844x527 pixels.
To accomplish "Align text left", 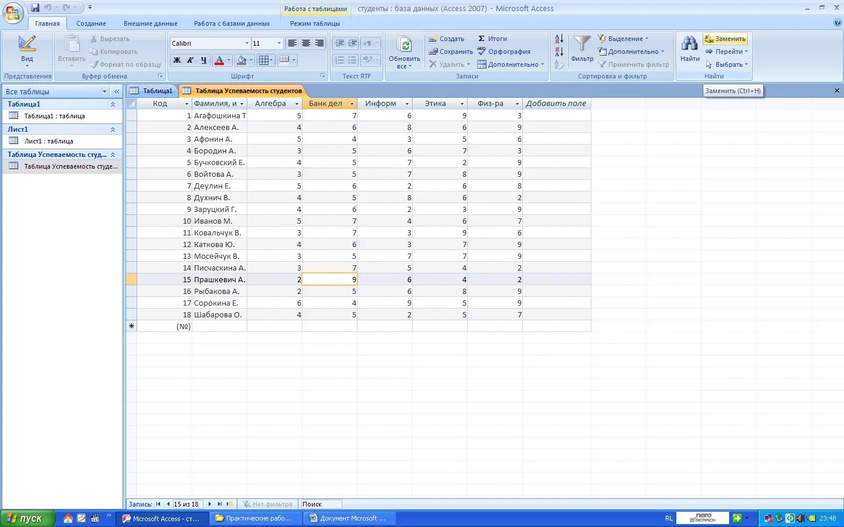I will tap(292, 43).
